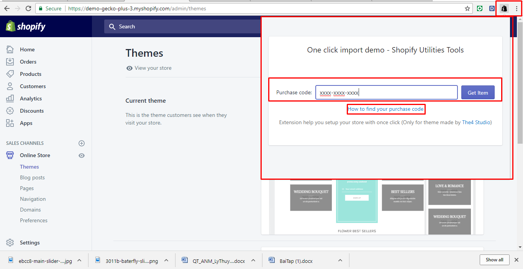Expand options for ebcc8-main-slider download
This screenshot has height=269, width=523.
(79, 260)
